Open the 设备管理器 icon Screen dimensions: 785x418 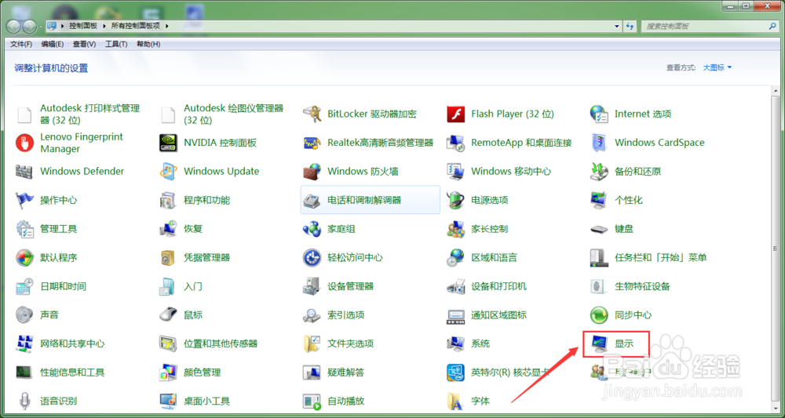pyautogui.click(x=312, y=286)
